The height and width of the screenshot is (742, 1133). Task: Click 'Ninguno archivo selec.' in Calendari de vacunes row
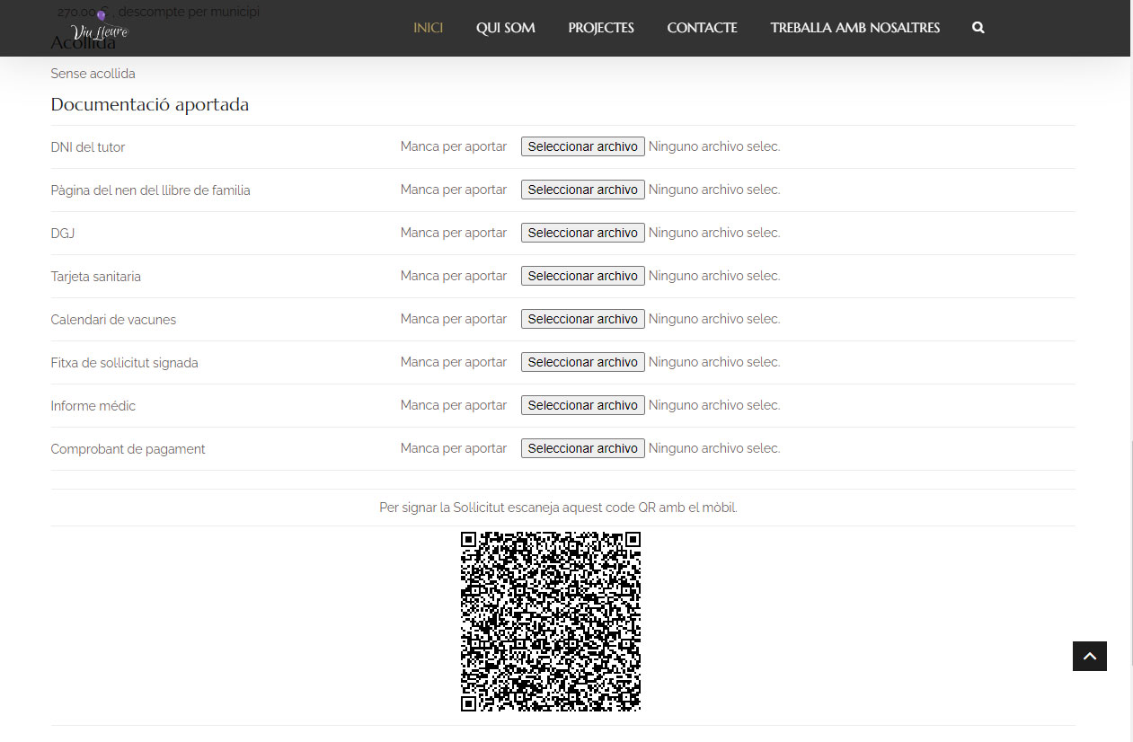pyautogui.click(x=714, y=319)
